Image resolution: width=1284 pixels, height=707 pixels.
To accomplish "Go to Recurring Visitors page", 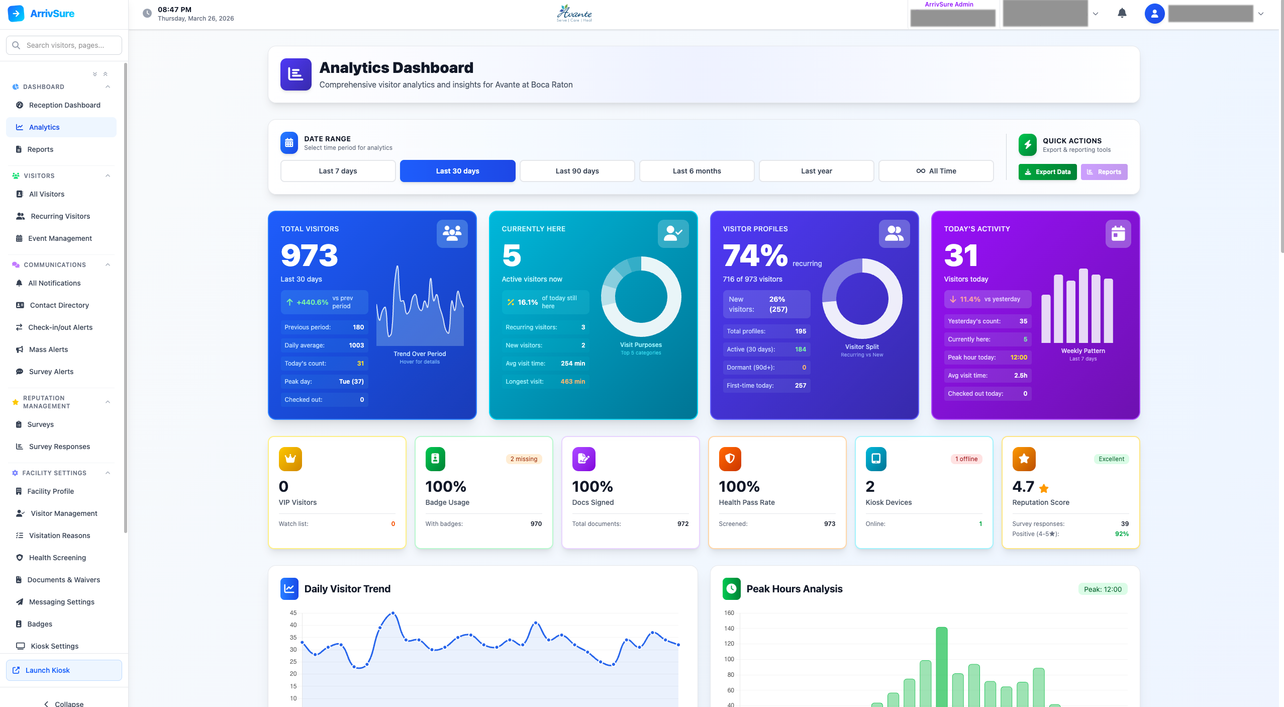I will (x=60, y=216).
